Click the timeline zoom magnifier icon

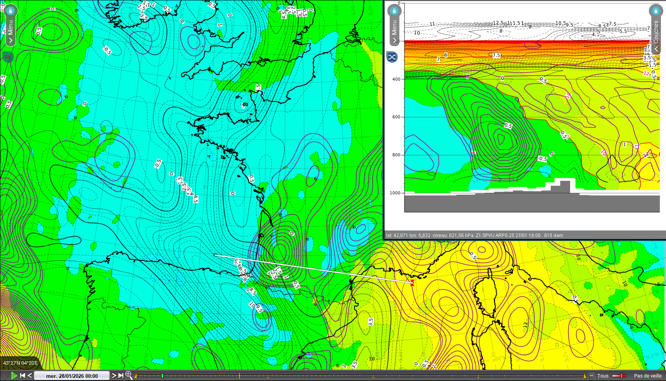click(129, 375)
